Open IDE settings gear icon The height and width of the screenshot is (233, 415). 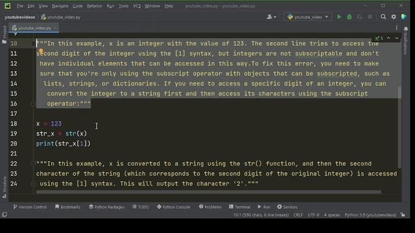point(394,17)
